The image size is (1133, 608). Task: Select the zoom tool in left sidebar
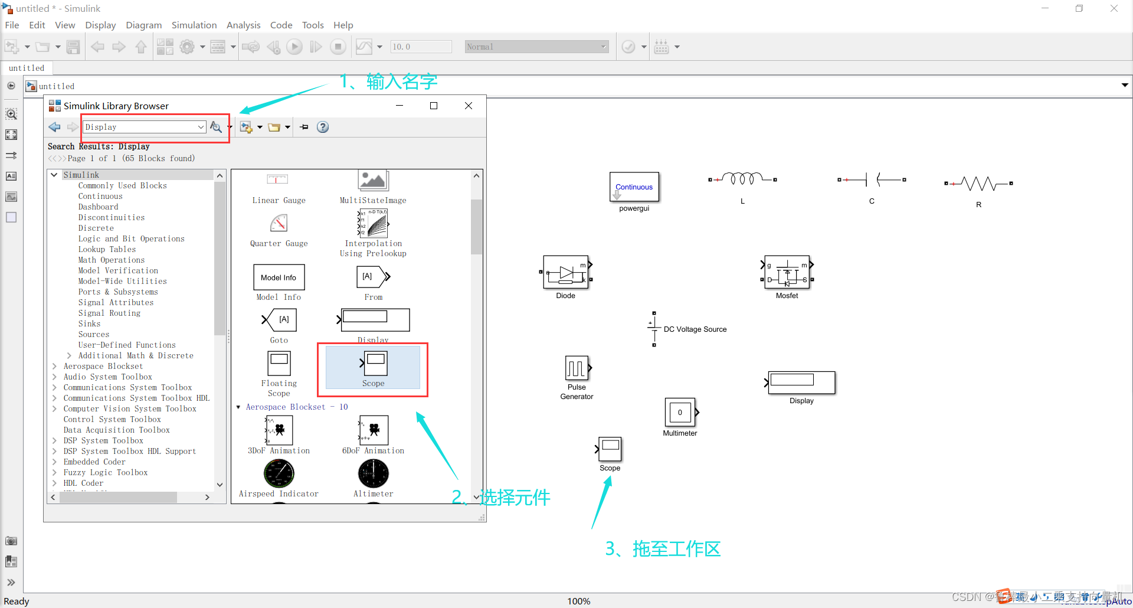tap(11, 113)
